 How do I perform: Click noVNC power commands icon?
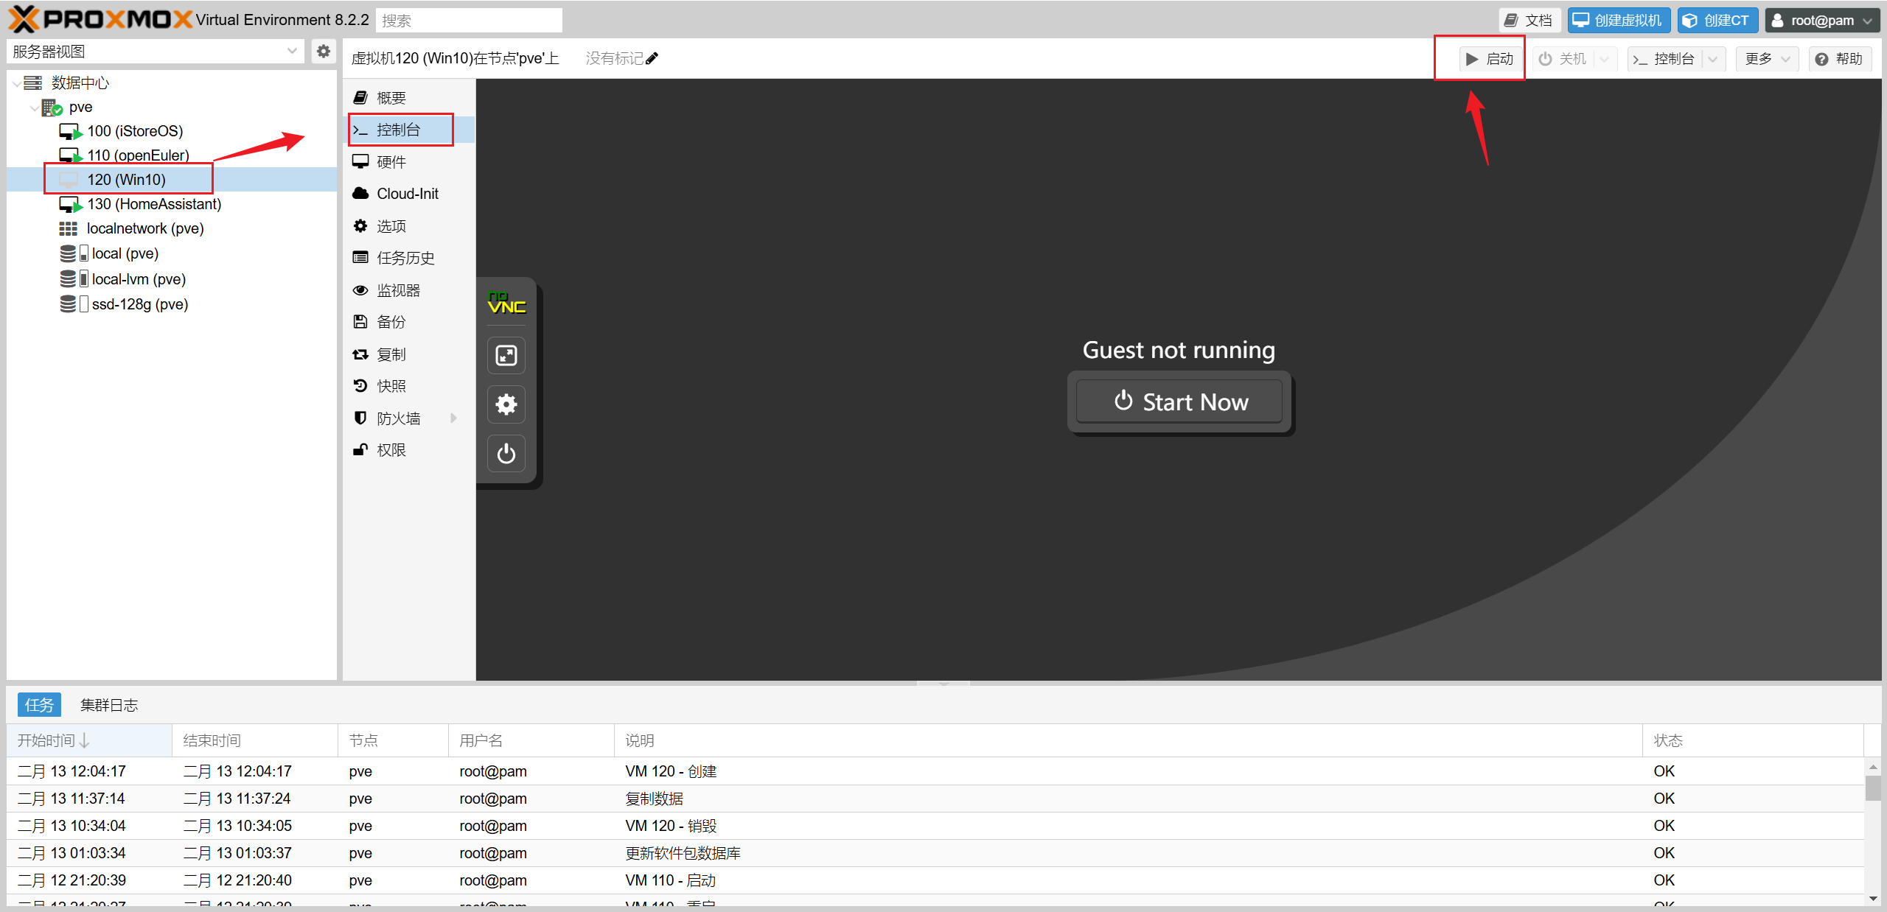click(506, 453)
